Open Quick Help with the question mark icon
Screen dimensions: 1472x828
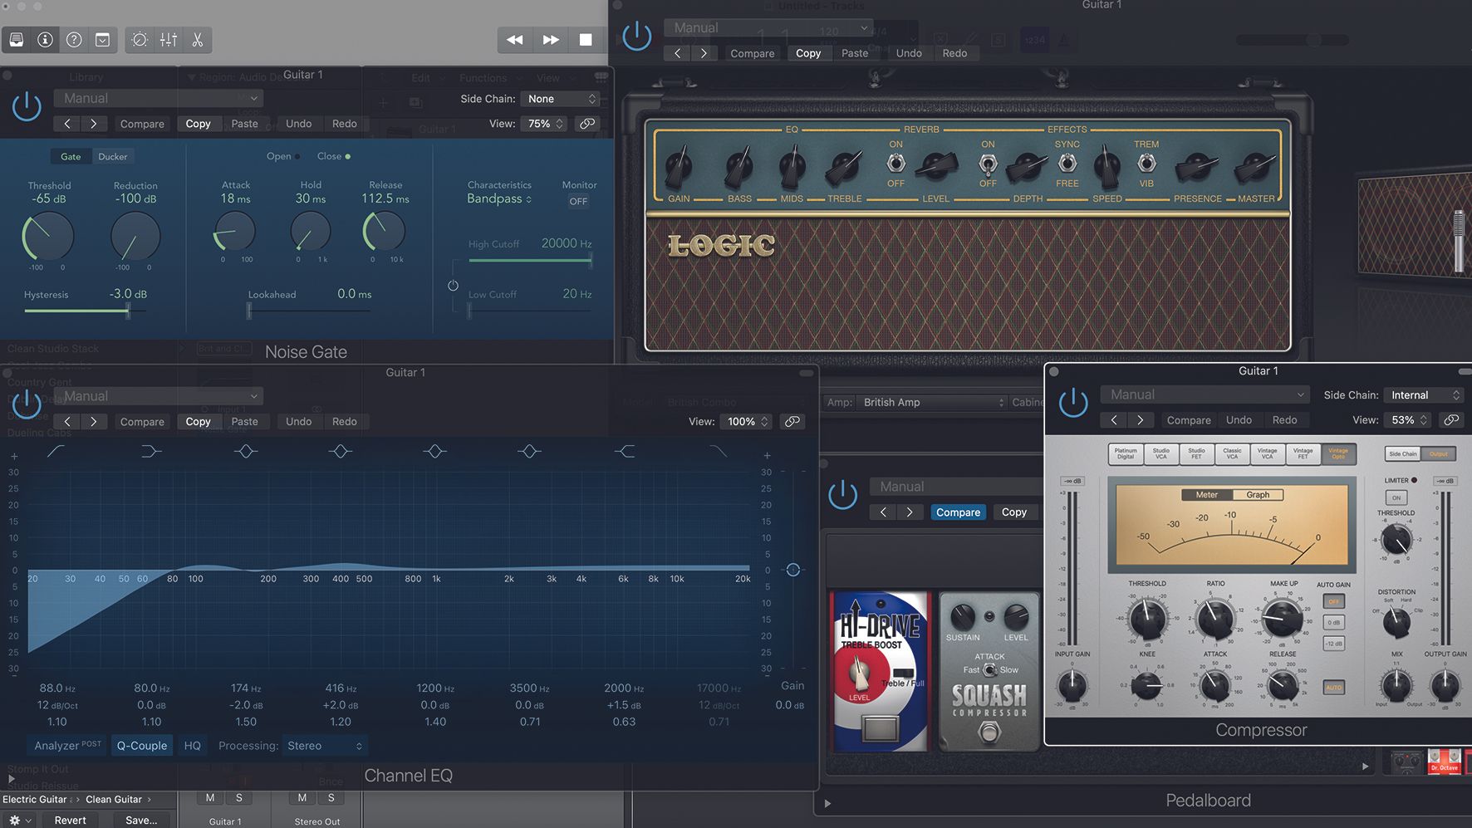pyautogui.click(x=73, y=39)
